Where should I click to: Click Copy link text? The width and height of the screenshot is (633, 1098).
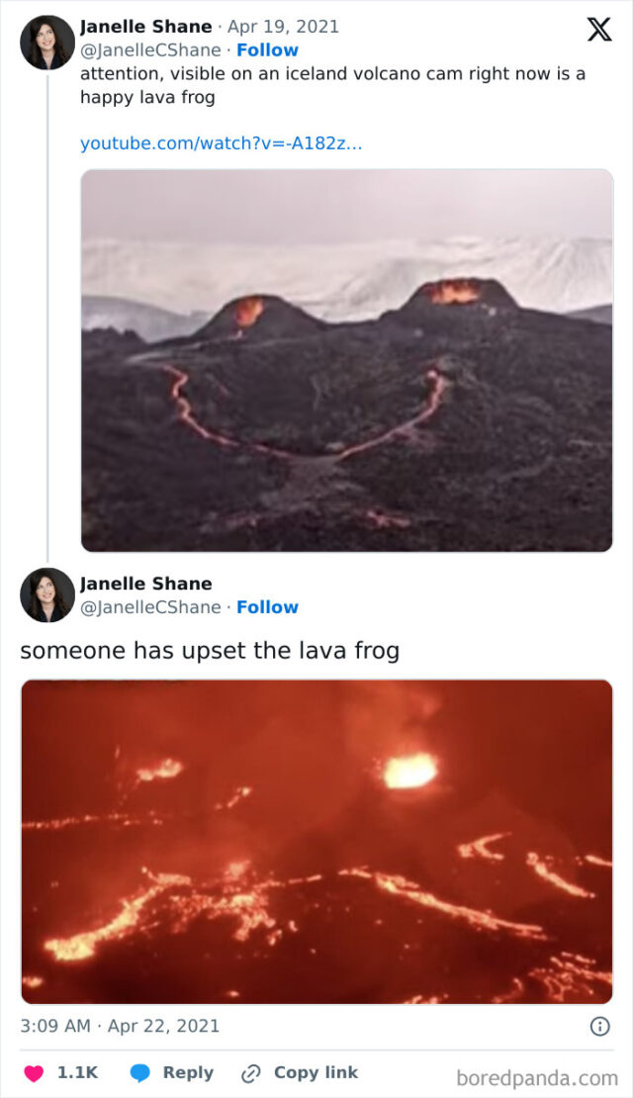click(x=316, y=1073)
